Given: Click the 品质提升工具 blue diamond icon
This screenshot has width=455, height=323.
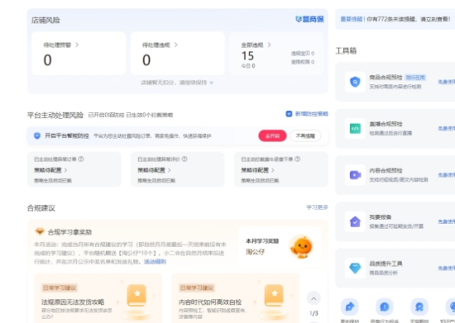Looking at the screenshot, I should click(x=355, y=268).
